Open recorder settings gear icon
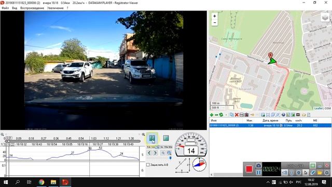 click(327, 173)
